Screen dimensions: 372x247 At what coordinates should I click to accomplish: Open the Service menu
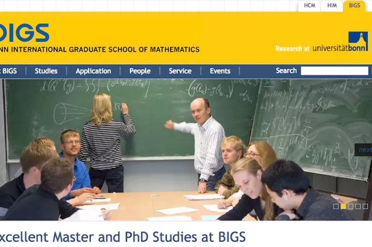point(180,71)
